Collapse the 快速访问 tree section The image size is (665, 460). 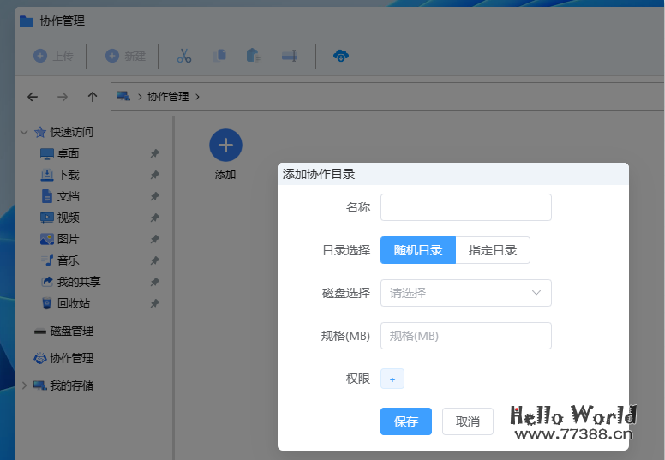pos(24,132)
